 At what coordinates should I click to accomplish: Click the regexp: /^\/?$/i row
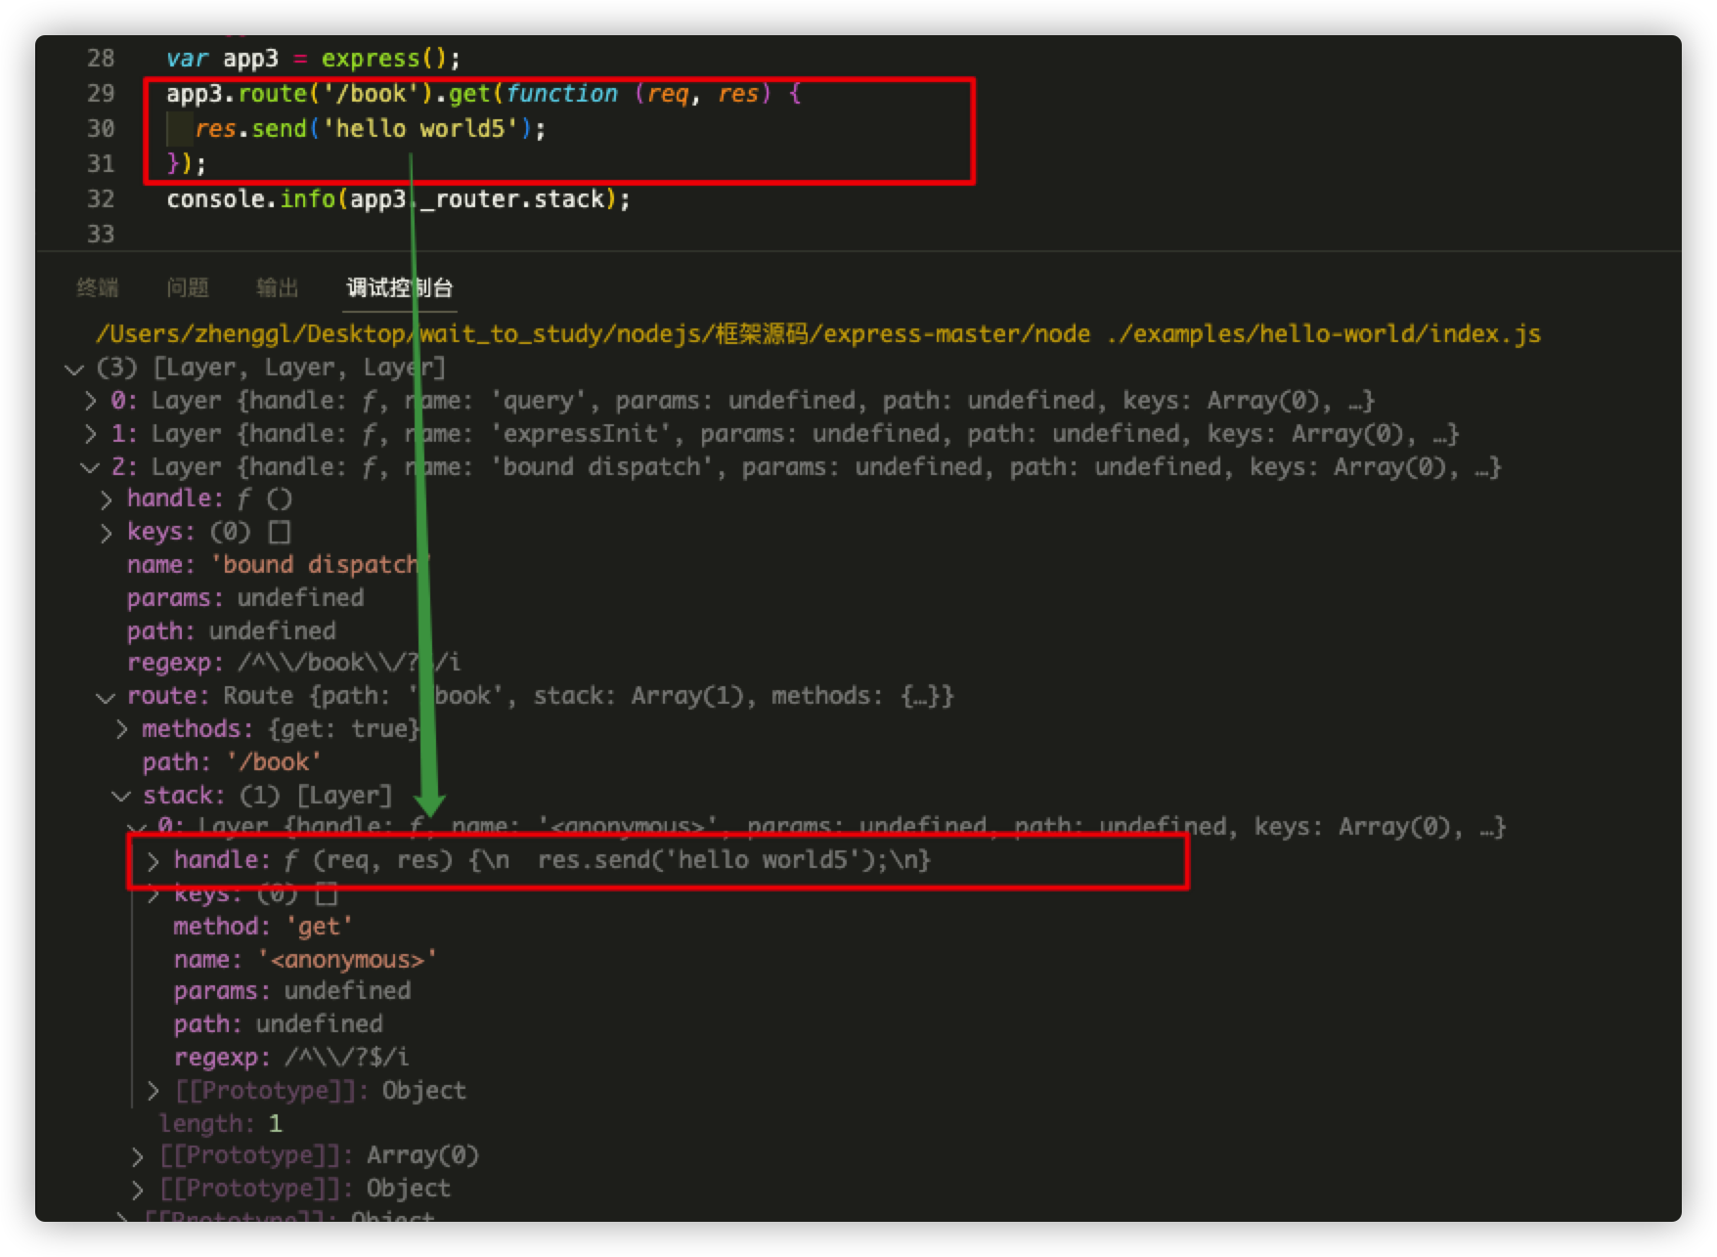point(291,1058)
